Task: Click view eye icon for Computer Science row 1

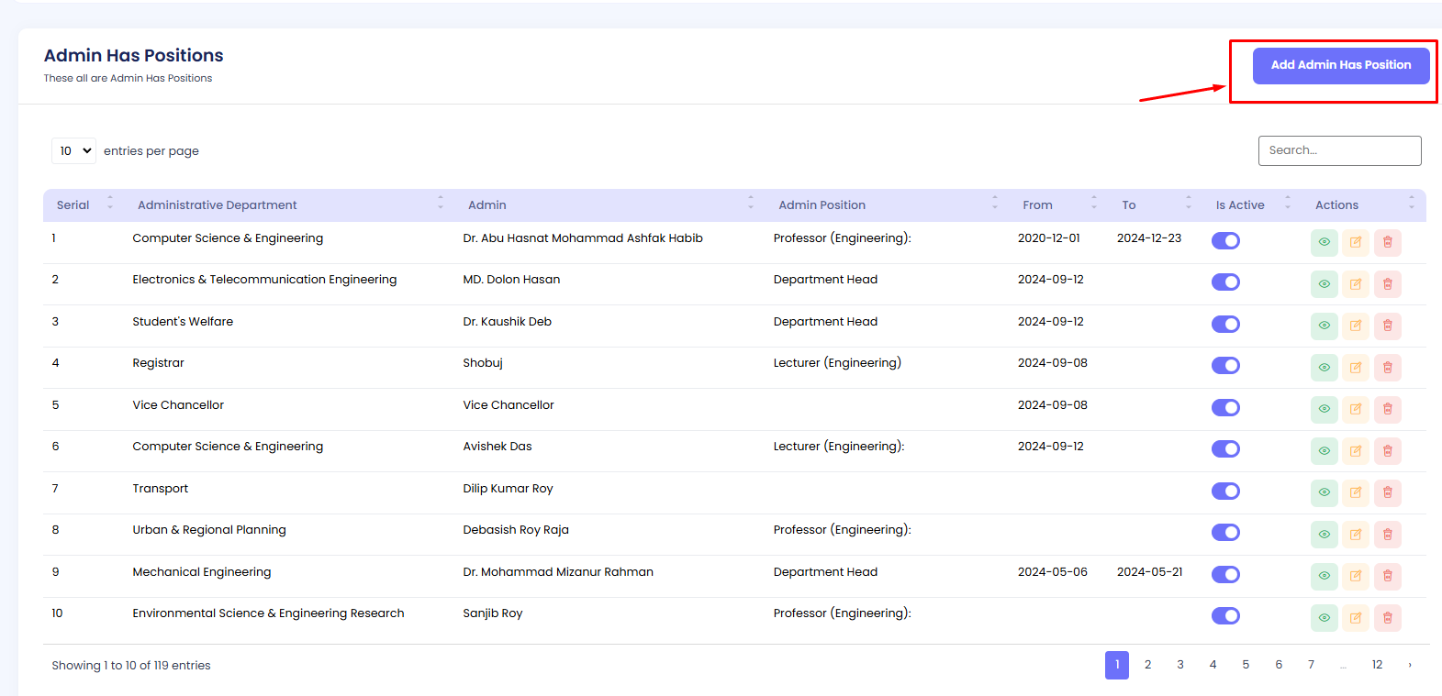Action: coord(1324,242)
